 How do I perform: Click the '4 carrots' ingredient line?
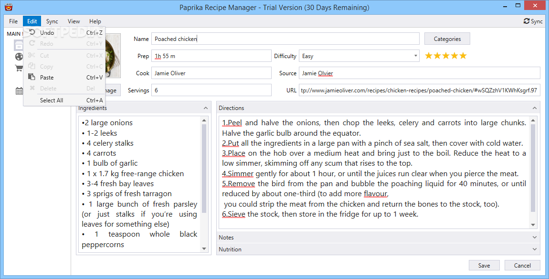99,153
